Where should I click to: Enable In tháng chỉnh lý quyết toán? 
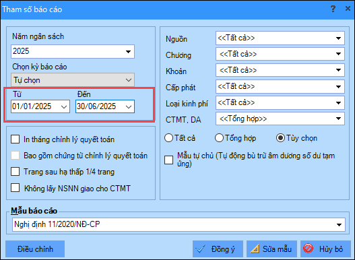coord(15,139)
